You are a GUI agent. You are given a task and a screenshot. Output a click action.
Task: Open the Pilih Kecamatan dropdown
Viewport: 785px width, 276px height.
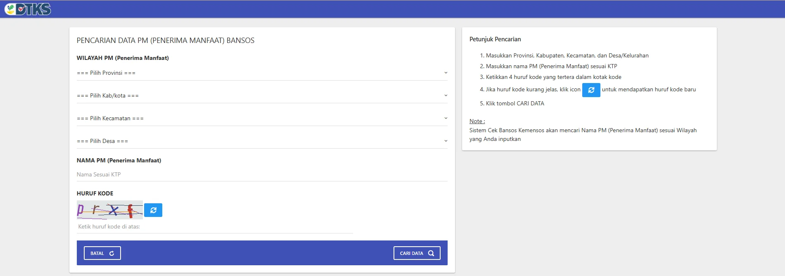click(x=262, y=119)
